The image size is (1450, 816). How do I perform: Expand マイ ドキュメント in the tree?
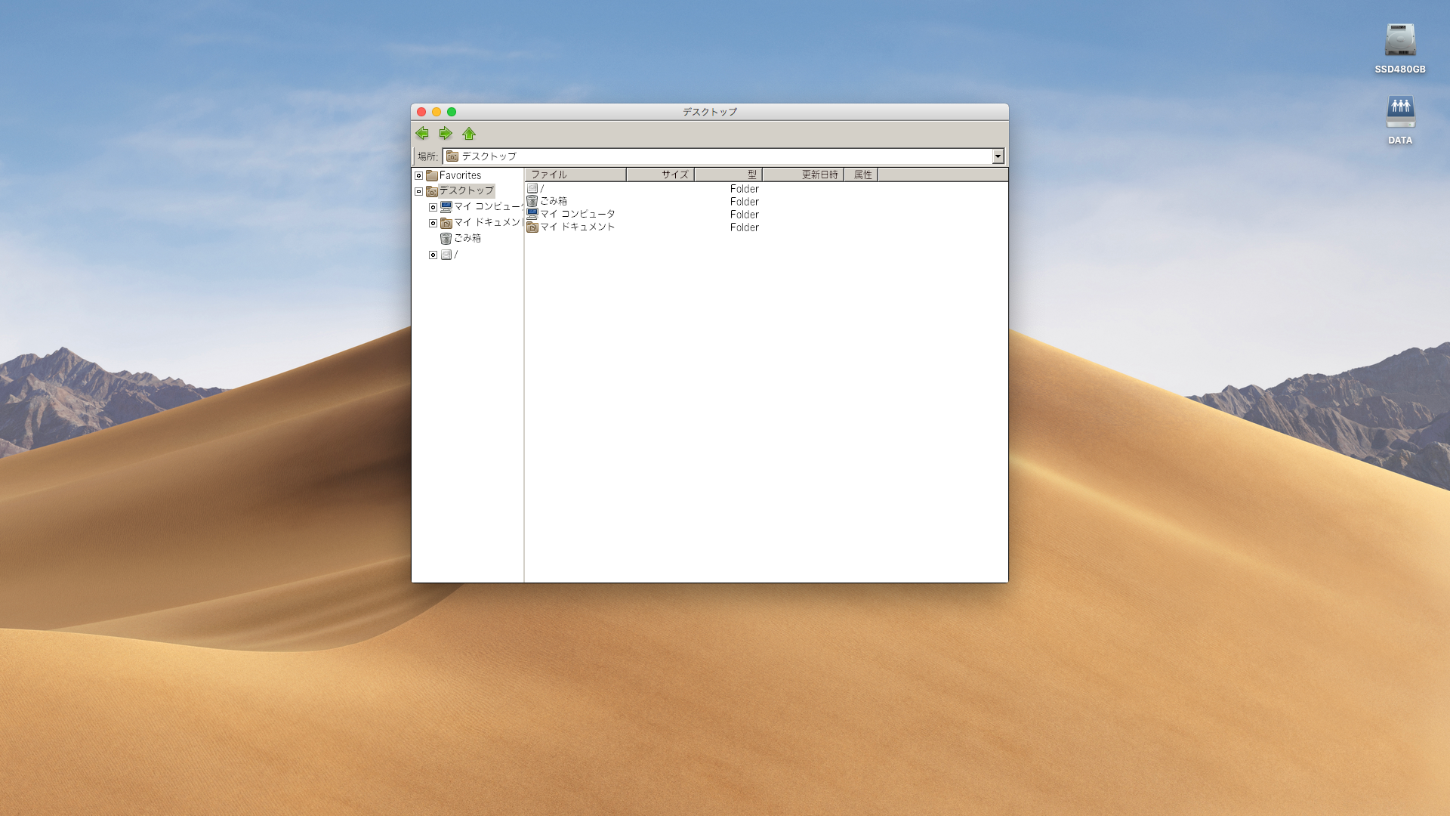click(433, 223)
